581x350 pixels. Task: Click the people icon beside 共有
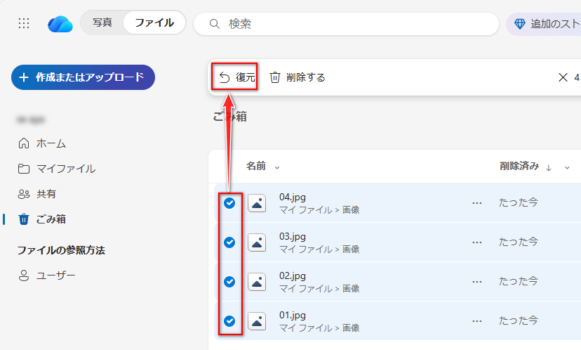pyautogui.click(x=24, y=194)
